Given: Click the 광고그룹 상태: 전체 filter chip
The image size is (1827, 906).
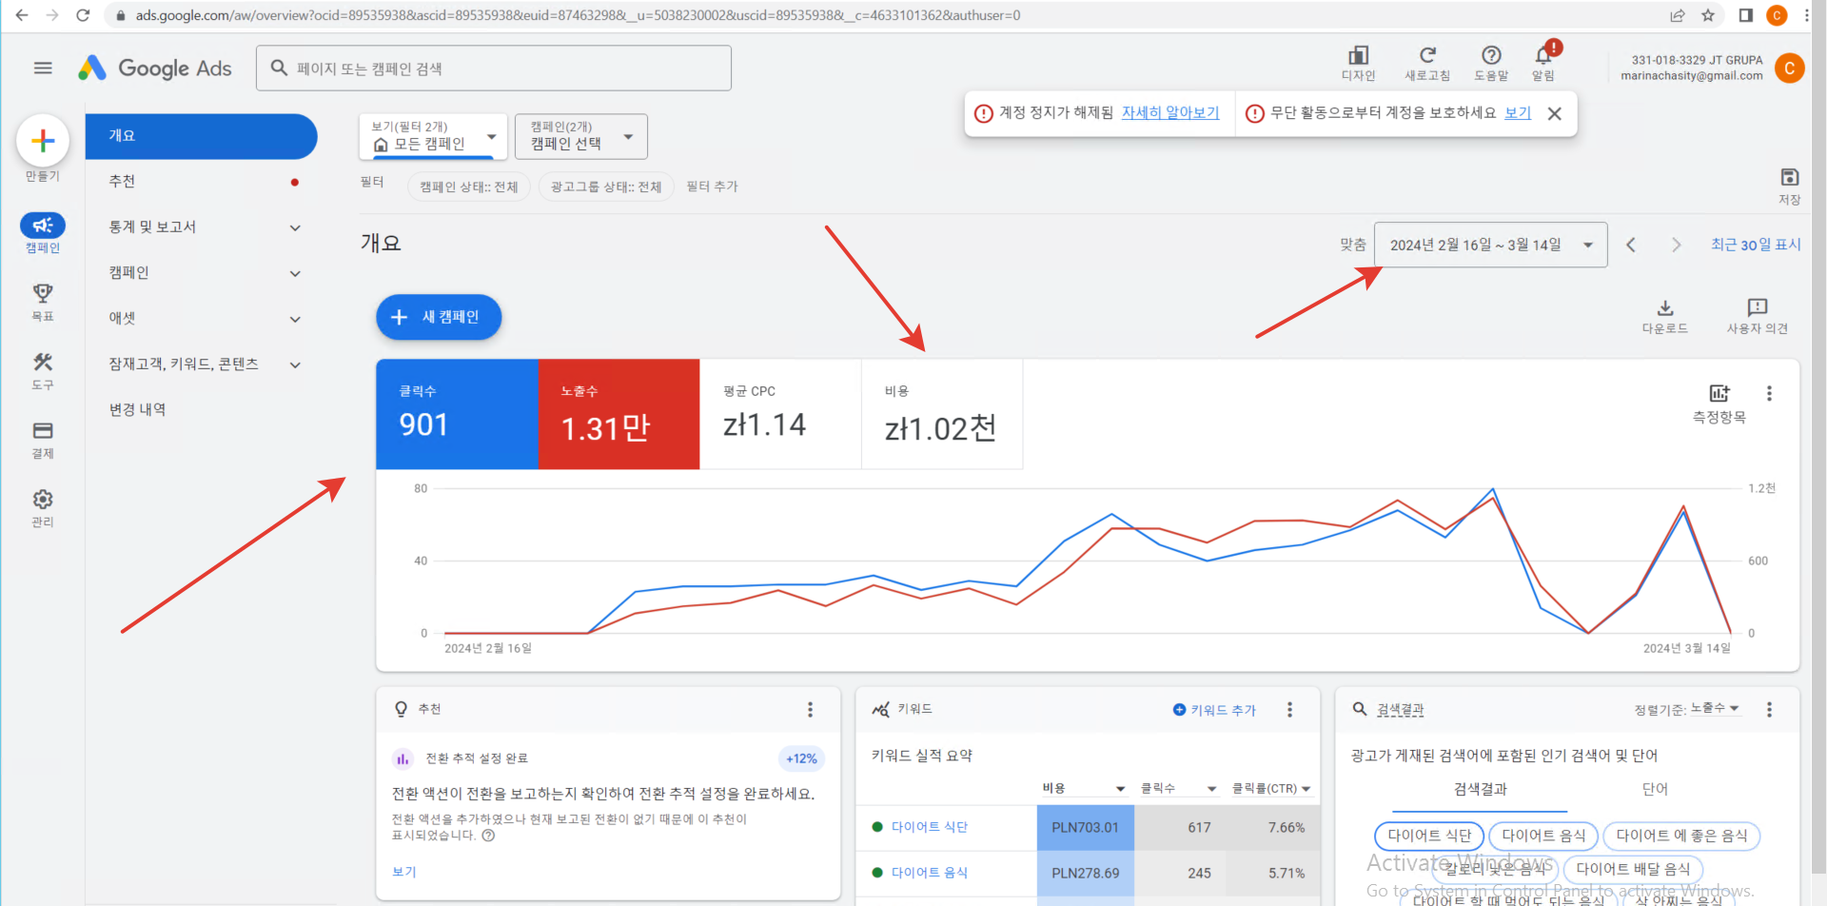Looking at the screenshot, I should pos(606,187).
